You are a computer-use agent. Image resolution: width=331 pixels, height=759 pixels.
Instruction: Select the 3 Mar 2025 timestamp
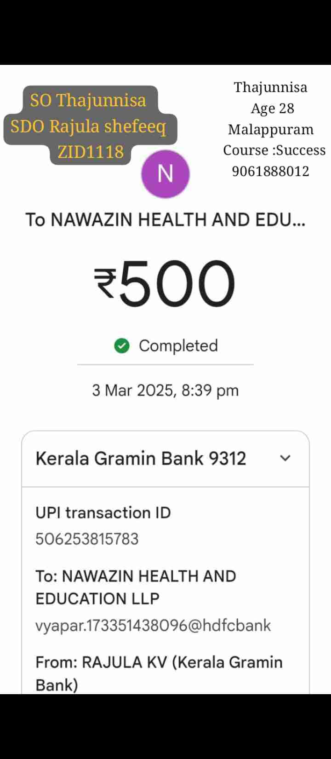(x=165, y=391)
